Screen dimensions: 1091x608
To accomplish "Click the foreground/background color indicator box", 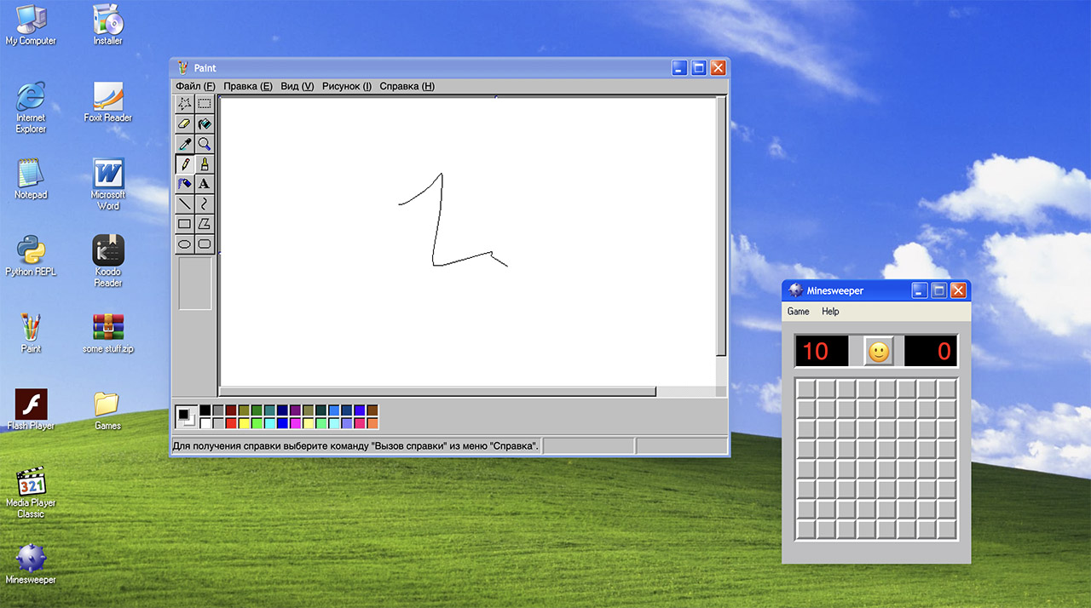I will tap(186, 417).
